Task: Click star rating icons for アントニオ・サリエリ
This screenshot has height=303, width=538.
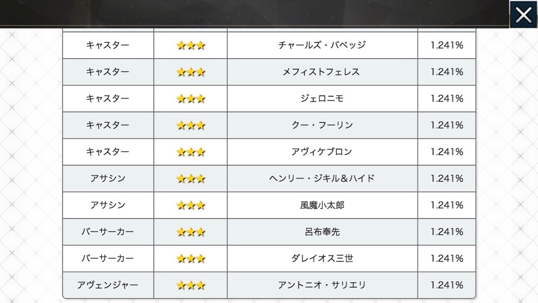Action: coord(191,285)
